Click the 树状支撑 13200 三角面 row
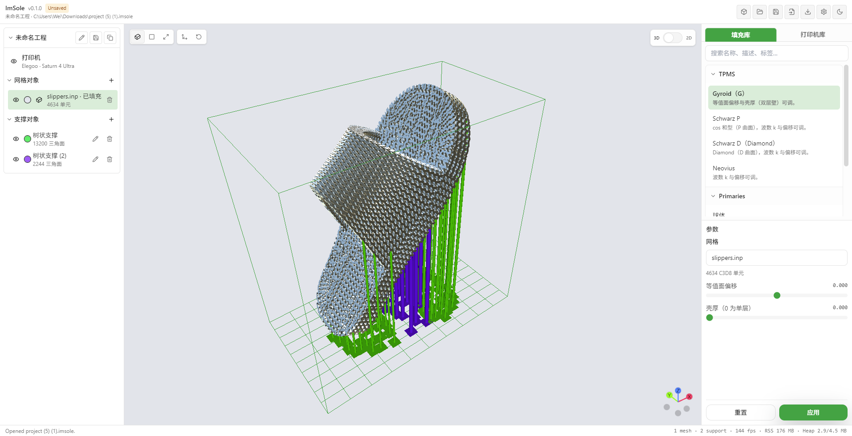Screen dimensions: 852x436 (63, 139)
